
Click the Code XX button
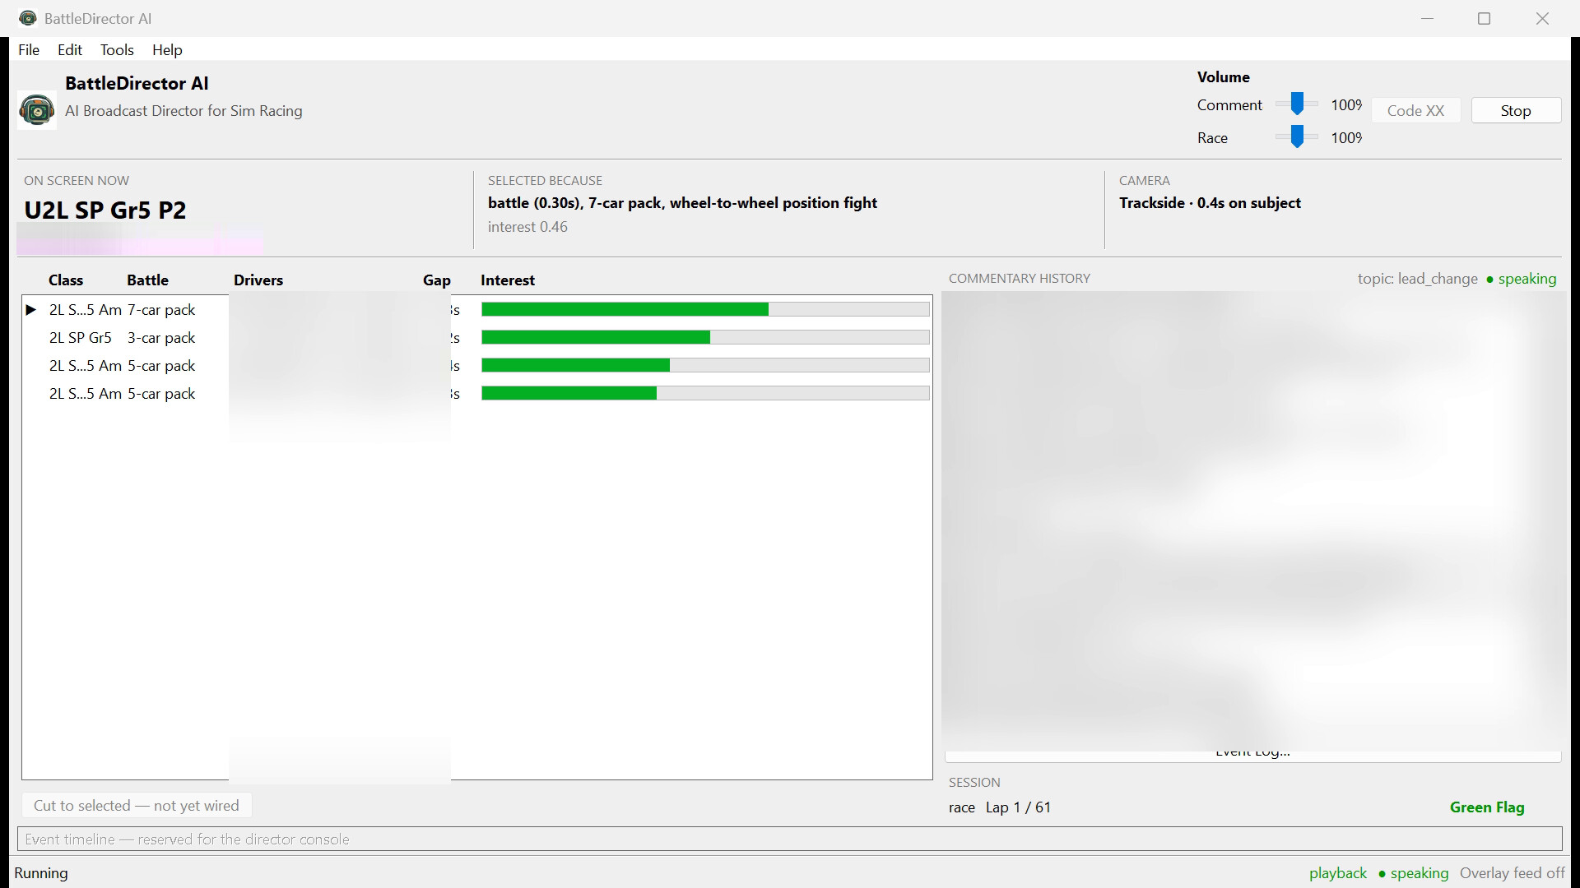[x=1415, y=110]
